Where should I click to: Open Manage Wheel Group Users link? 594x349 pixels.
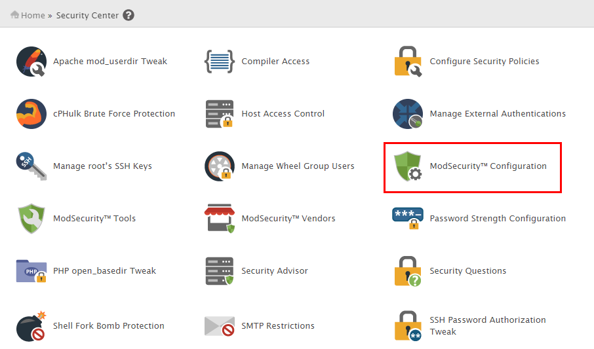[298, 166]
